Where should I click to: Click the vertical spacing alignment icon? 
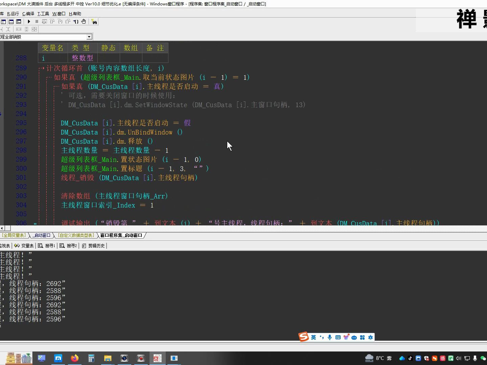[8, 29]
